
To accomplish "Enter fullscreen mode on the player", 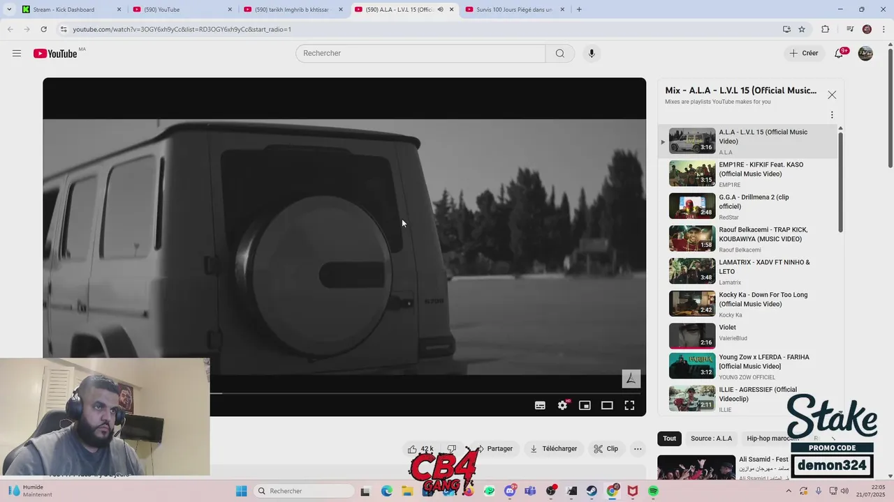I will [629, 405].
